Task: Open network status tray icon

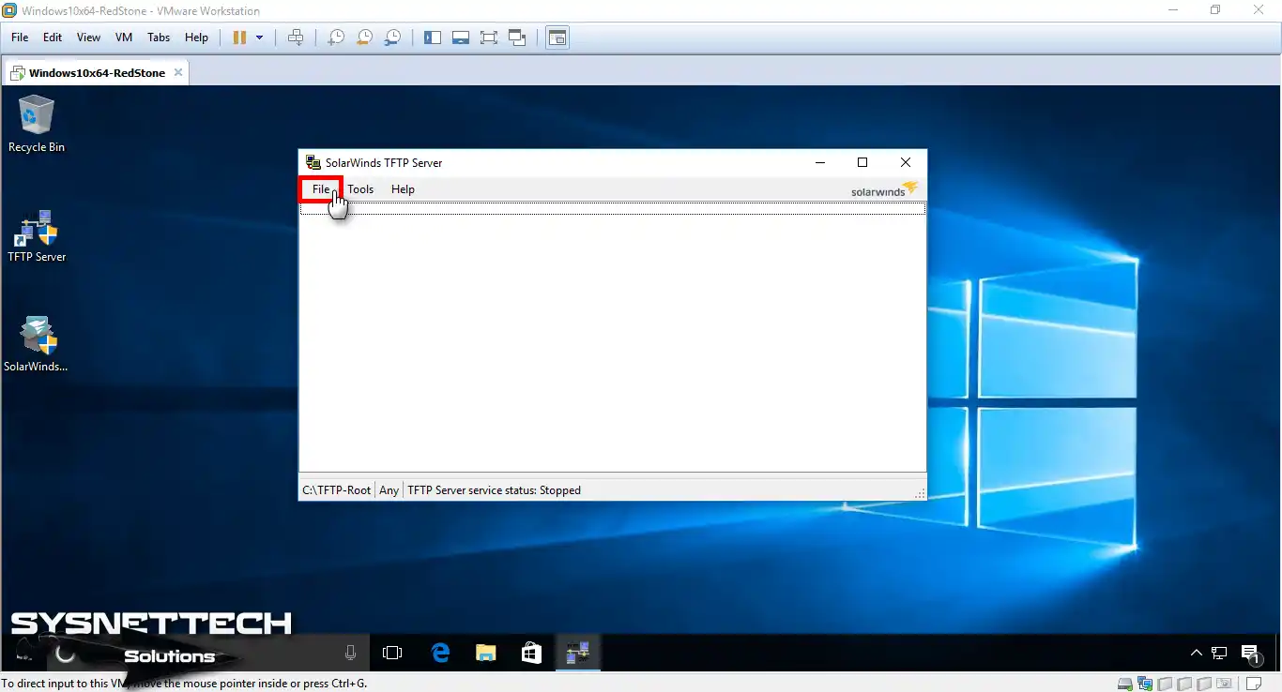Action: 1219,653
